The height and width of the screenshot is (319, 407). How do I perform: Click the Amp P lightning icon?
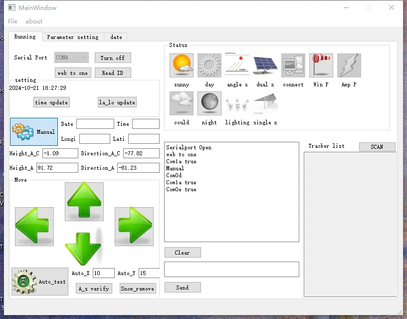[349, 65]
